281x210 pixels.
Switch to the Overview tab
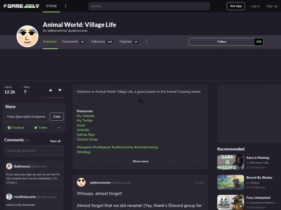click(x=50, y=41)
